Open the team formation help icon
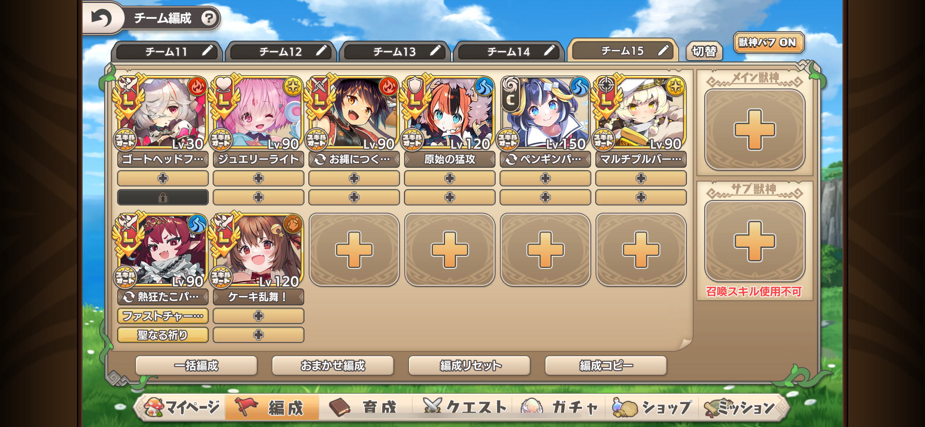 pos(209,18)
